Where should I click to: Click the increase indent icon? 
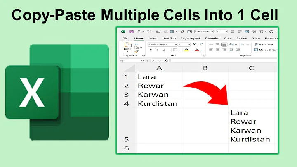coord(238,50)
